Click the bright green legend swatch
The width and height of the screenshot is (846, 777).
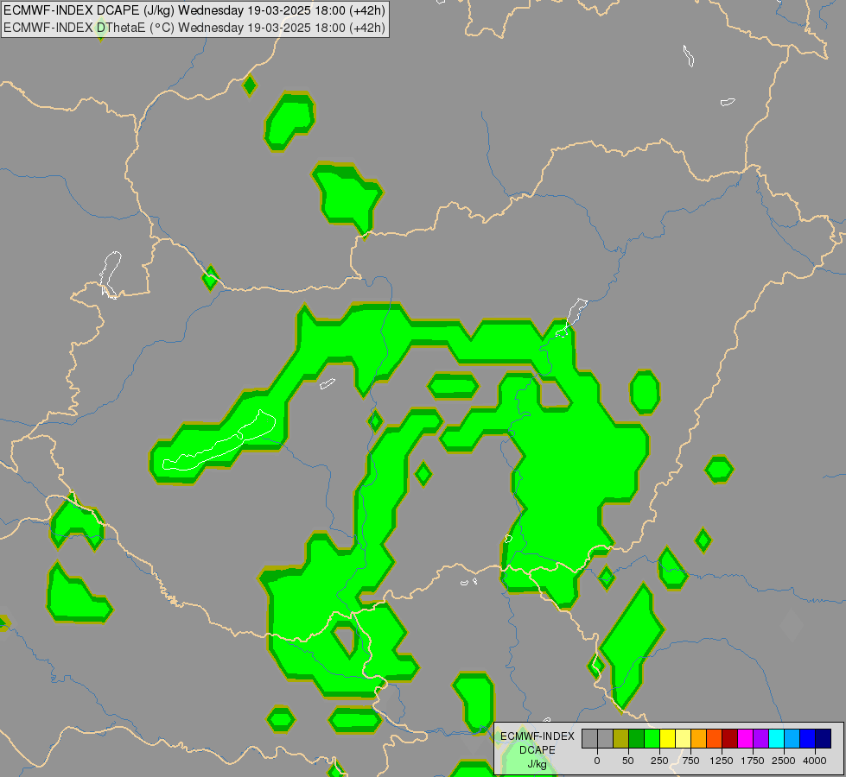(652, 739)
